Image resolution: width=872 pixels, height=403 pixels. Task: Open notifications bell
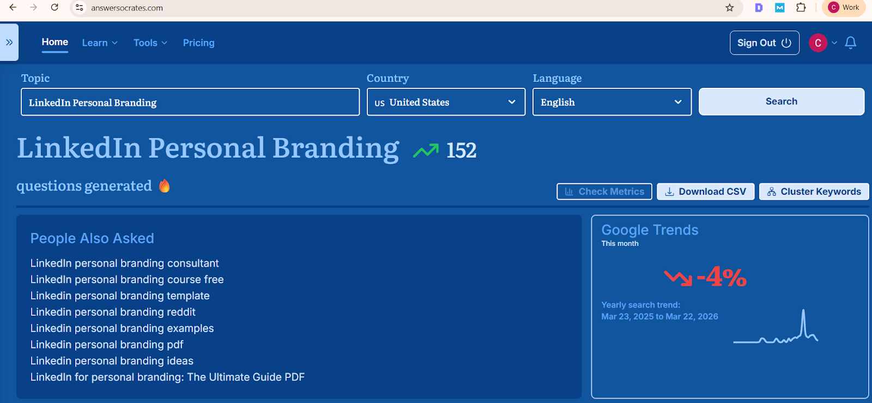[x=851, y=43]
